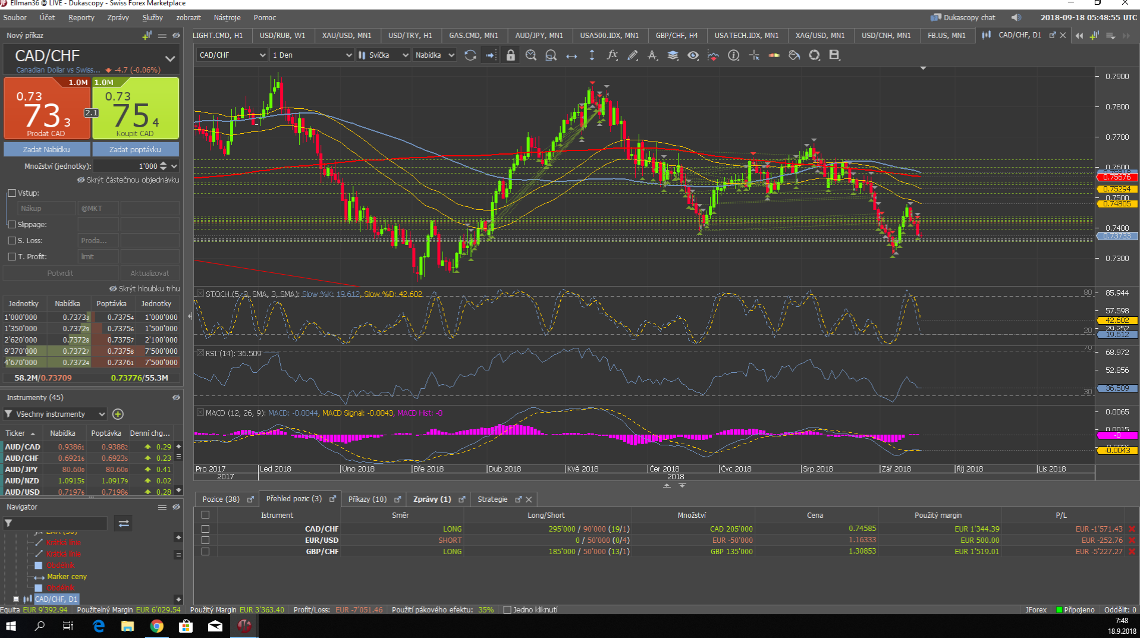Expand the CAD/CHF order panel instrument chevron
This screenshot has width=1140, height=638.
(x=170, y=58)
